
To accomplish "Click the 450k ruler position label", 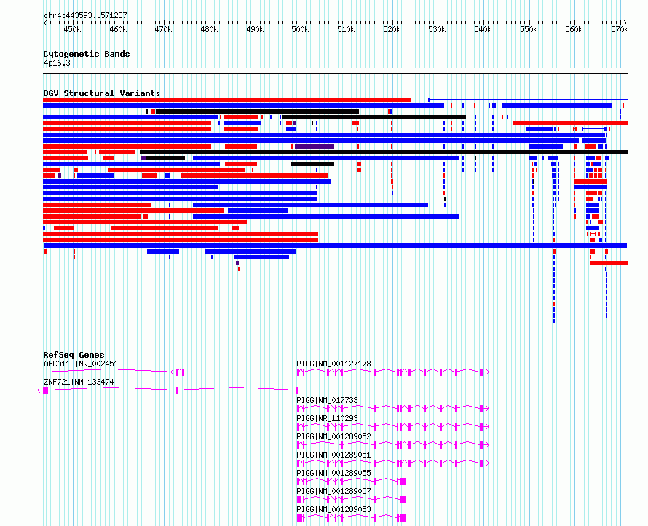I will click(72, 29).
